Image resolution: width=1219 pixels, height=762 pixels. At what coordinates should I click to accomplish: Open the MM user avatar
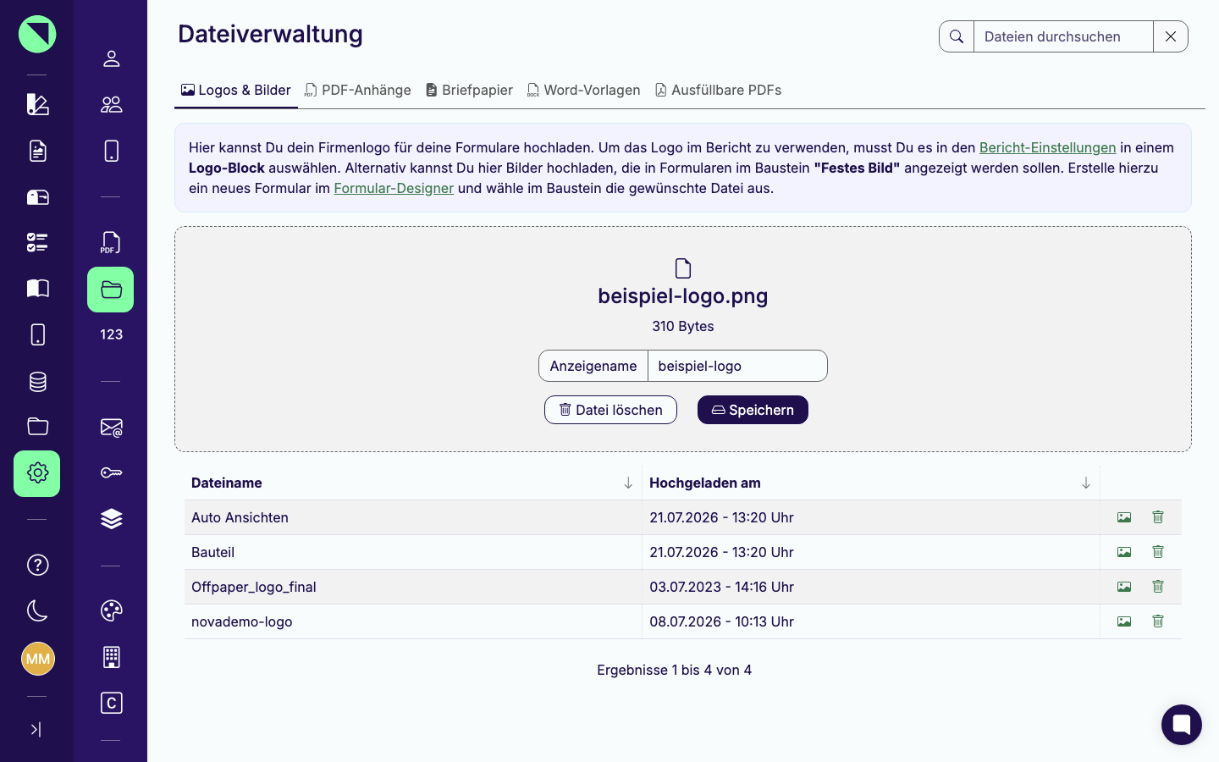pyautogui.click(x=37, y=659)
